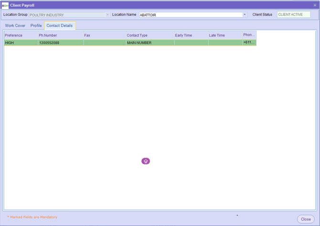This screenshot has width=320, height=226.
Task: Select the Contact Details tab
Action: click(60, 26)
